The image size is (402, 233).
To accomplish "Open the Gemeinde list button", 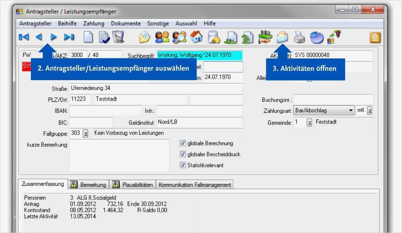I will [309, 122].
